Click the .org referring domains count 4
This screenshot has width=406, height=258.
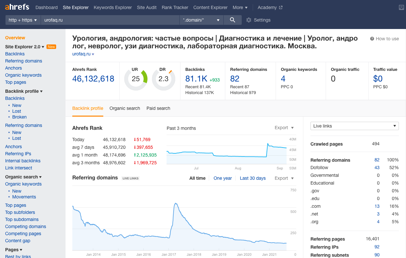(x=378, y=222)
